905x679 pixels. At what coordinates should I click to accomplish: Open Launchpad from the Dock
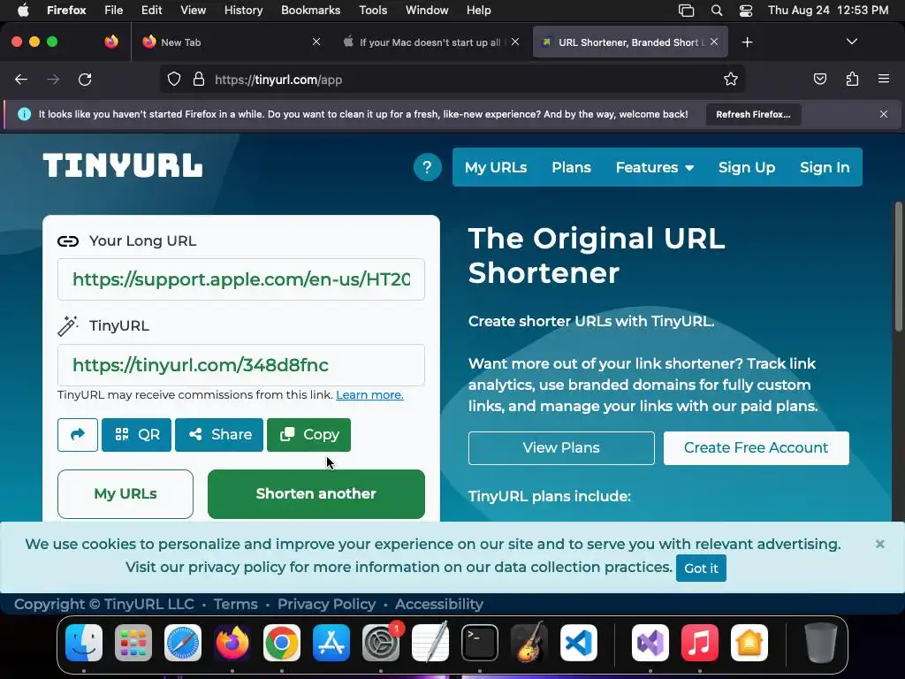point(133,643)
